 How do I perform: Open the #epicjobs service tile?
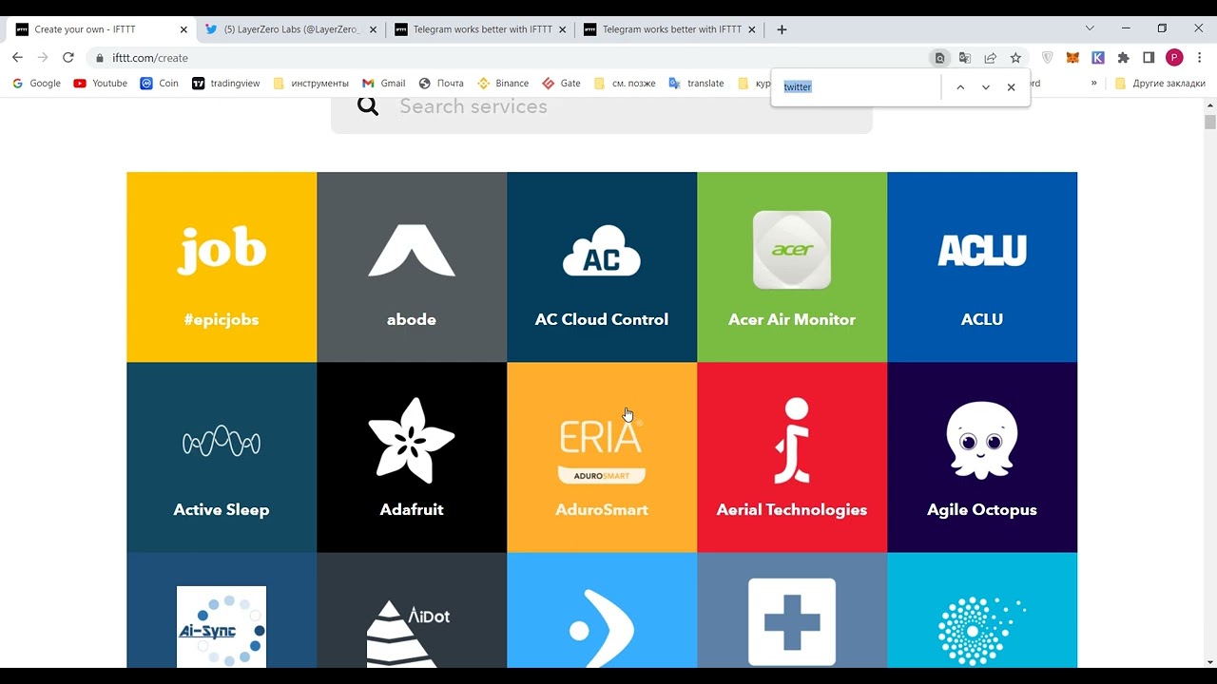222,267
